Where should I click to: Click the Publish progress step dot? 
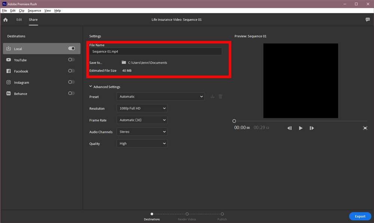pyautogui.click(x=222, y=214)
